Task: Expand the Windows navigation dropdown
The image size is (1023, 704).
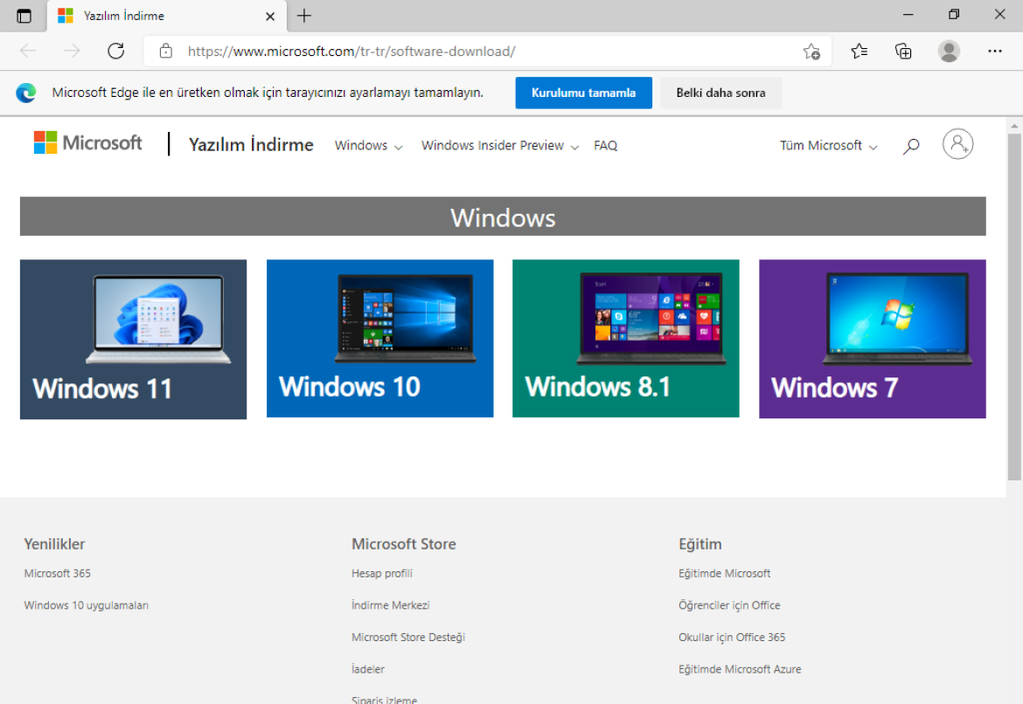Action: (x=369, y=145)
